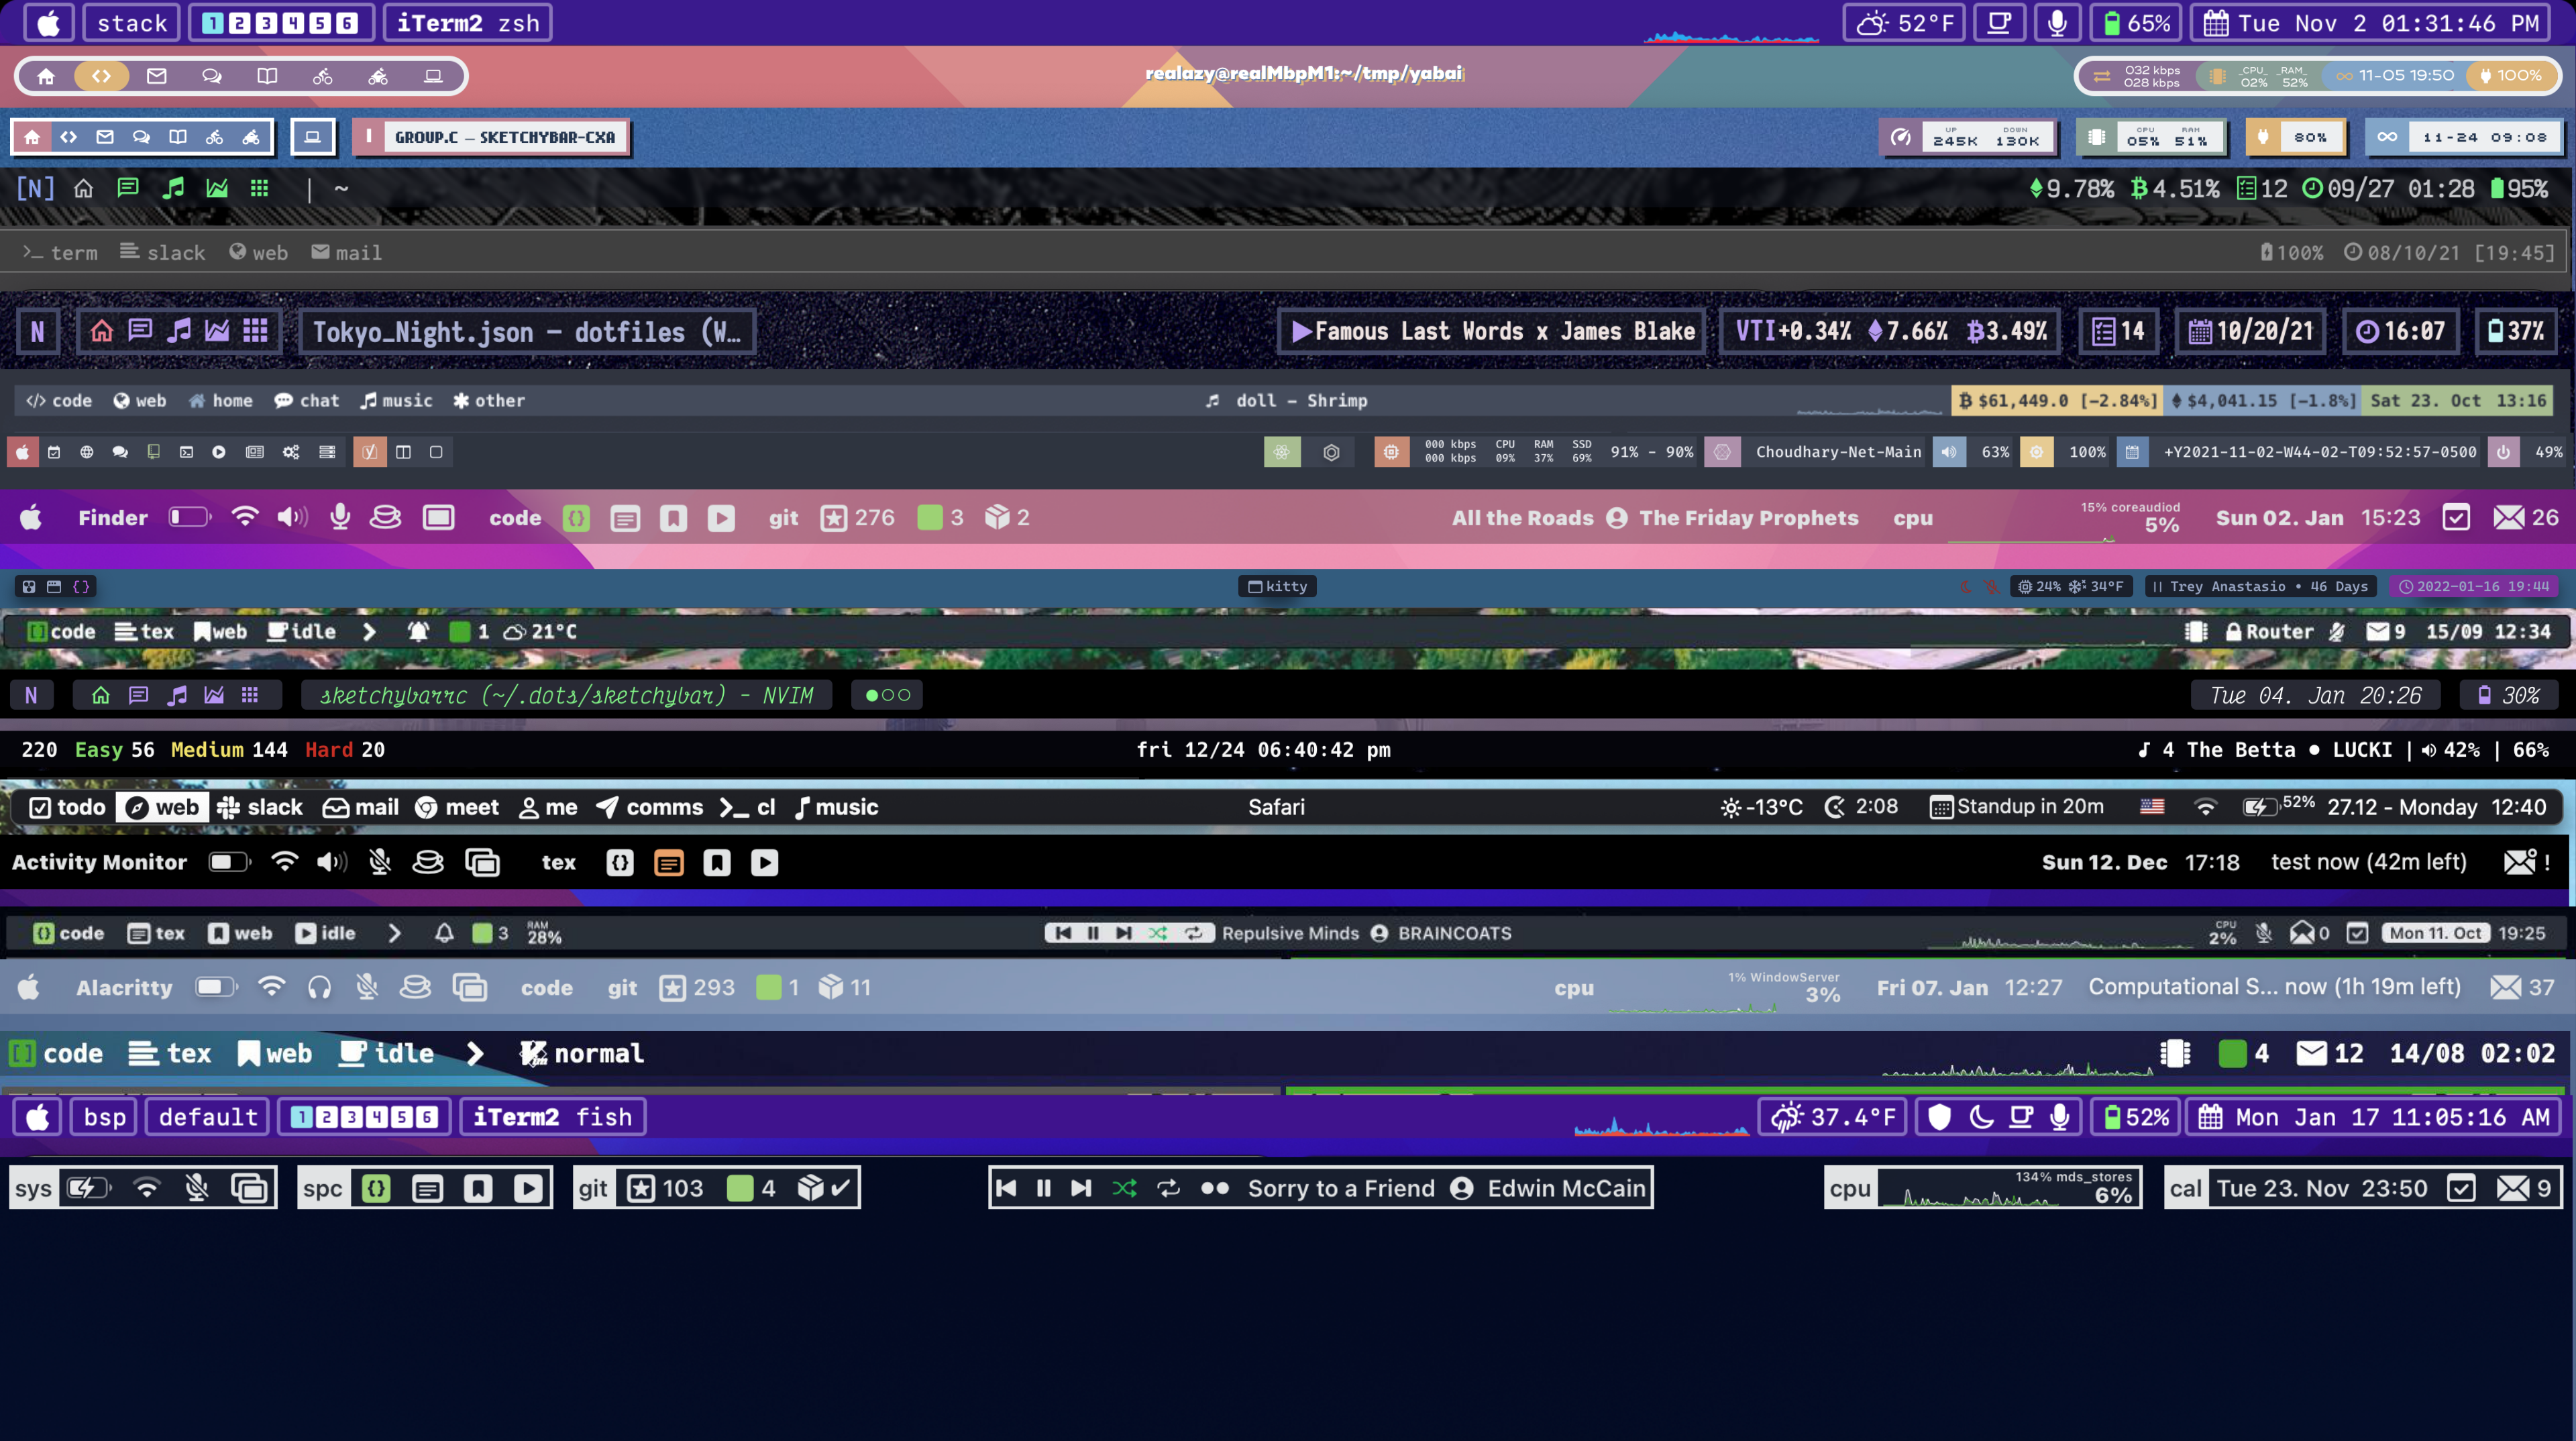
Task: Click the headphones icon next to Alacritty
Action: tap(319, 988)
